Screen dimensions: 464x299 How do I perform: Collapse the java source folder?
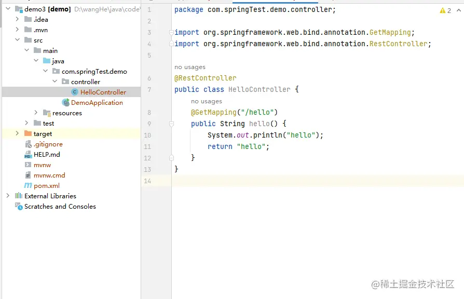click(x=36, y=61)
